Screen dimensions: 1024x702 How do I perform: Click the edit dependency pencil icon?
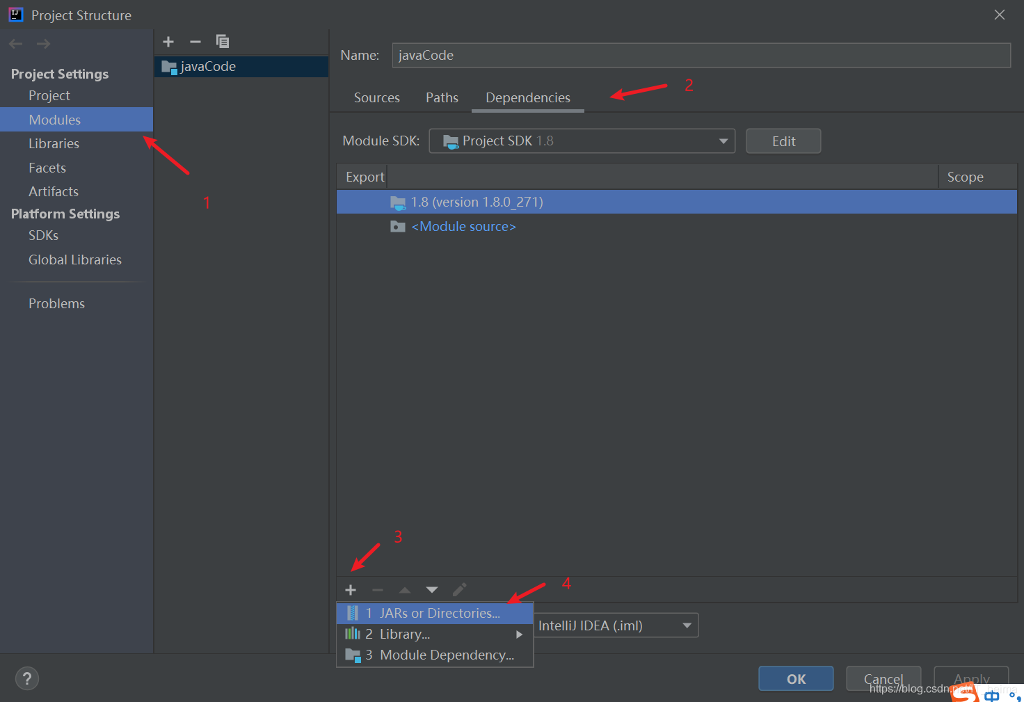click(x=459, y=590)
